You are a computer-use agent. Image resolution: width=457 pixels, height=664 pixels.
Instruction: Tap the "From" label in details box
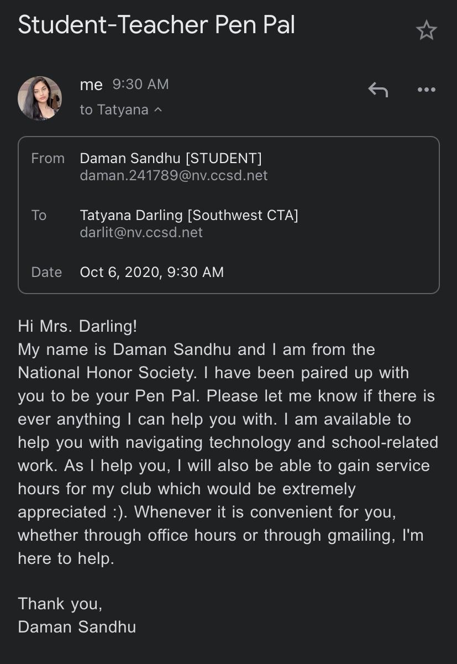tap(48, 158)
